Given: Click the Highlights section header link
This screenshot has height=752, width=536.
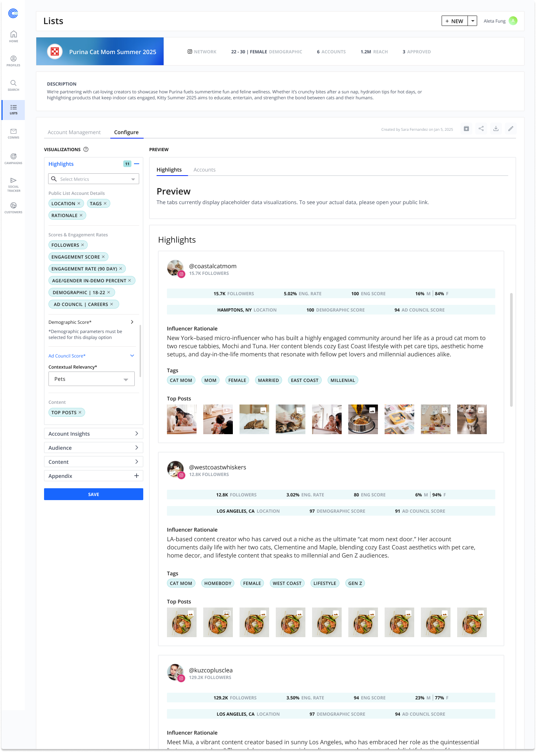Looking at the screenshot, I should (x=61, y=164).
